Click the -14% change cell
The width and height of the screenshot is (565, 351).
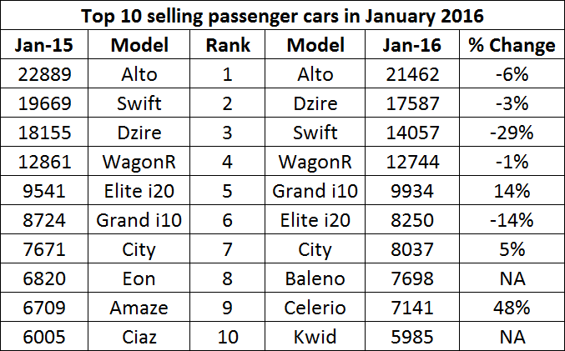point(511,220)
